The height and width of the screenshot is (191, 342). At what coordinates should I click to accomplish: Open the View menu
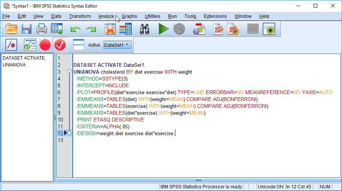(x=38, y=16)
